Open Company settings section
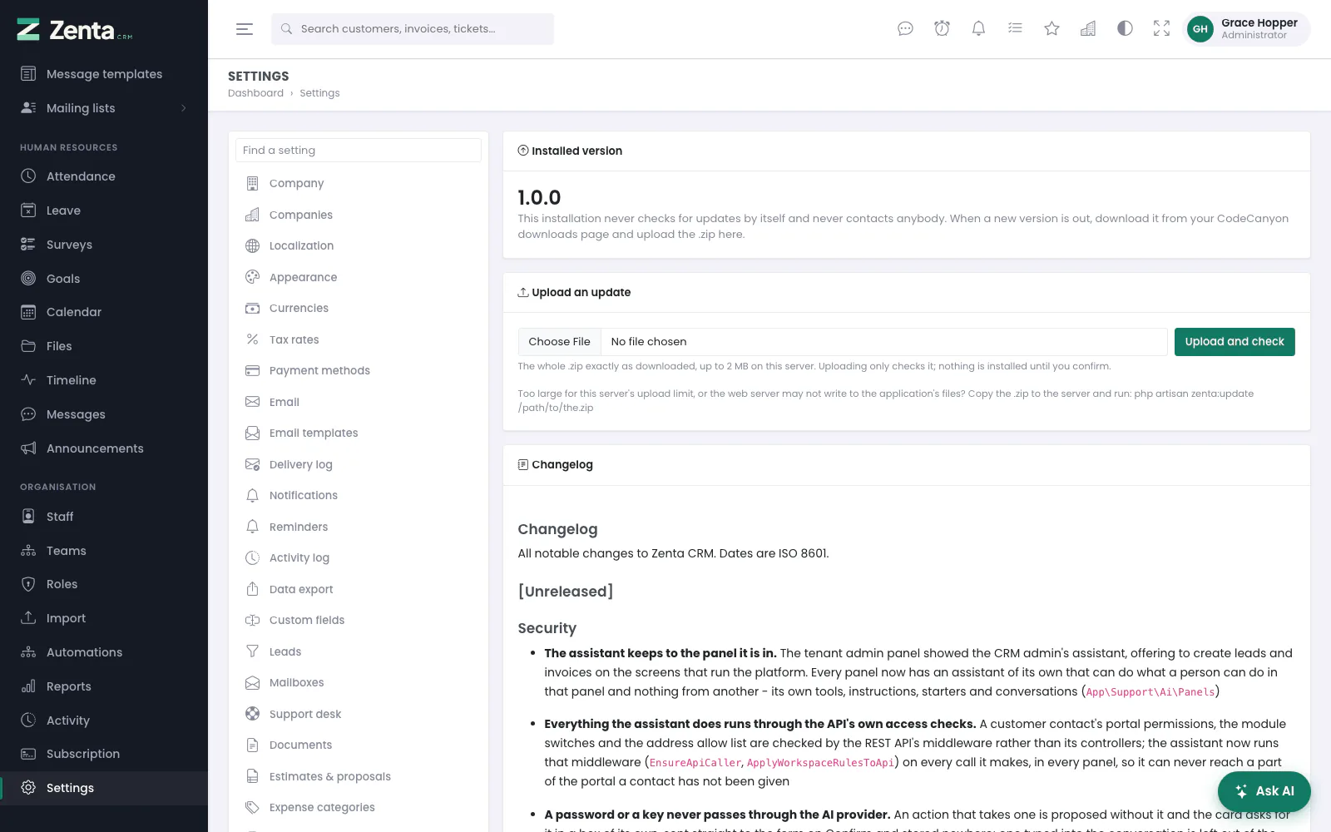This screenshot has height=832, width=1331. 359,183
